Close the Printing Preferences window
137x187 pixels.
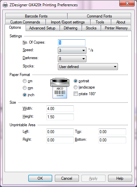(127, 3)
